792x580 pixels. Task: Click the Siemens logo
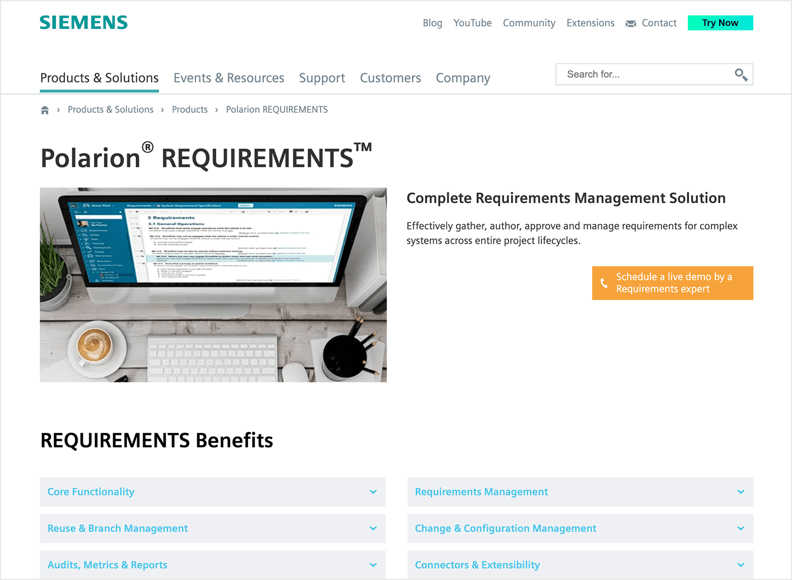(83, 23)
